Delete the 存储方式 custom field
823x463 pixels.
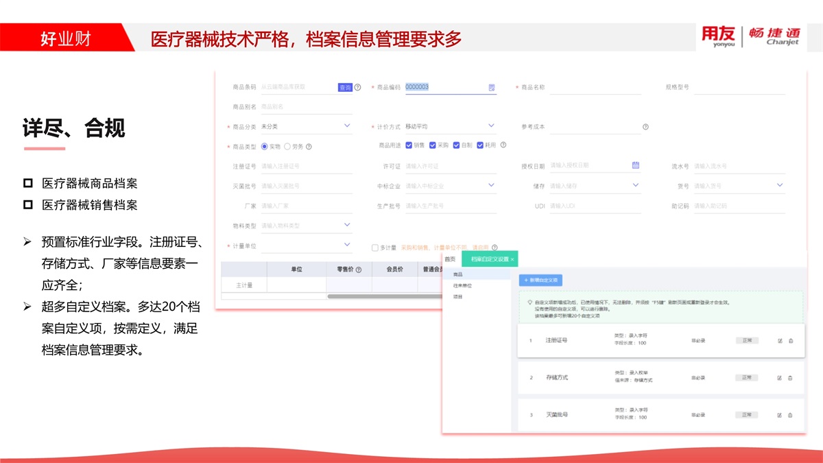[x=790, y=378]
